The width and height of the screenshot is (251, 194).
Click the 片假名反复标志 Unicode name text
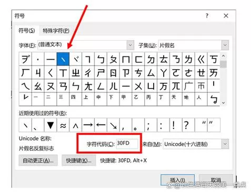coord(36,149)
